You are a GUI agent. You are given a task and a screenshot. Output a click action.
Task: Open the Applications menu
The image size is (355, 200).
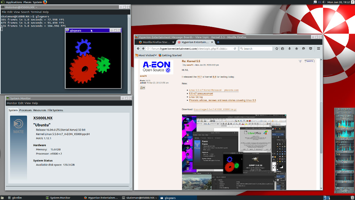point(14,2)
